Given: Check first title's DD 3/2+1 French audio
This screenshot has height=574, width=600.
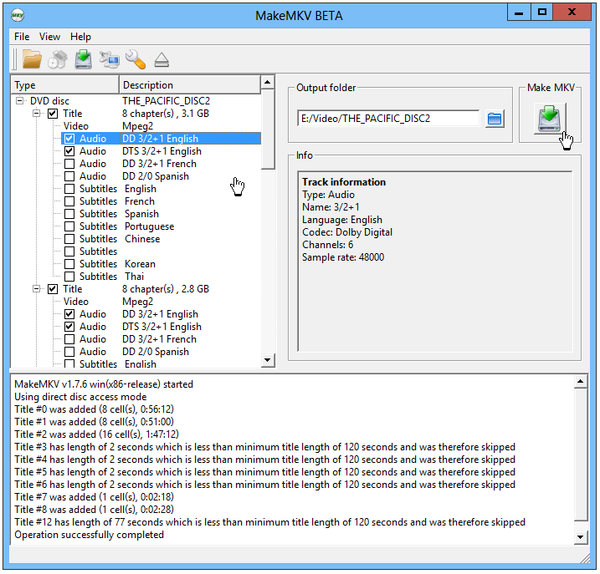Looking at the screenshot, I should [69, 164].
